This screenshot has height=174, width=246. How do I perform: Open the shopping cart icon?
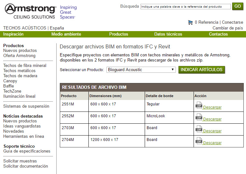click(x=190, y=22)
